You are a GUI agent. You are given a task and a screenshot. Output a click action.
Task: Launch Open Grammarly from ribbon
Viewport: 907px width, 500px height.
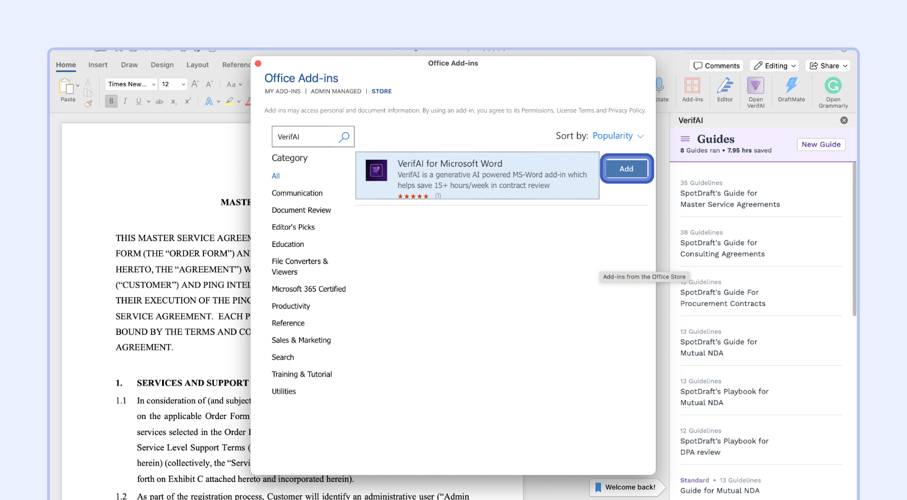pos(833,87)
